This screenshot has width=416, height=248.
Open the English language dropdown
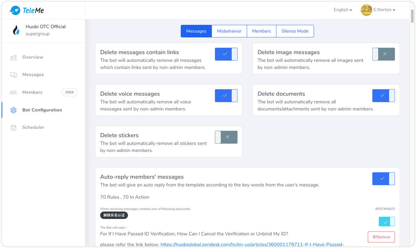click(343, 10)
